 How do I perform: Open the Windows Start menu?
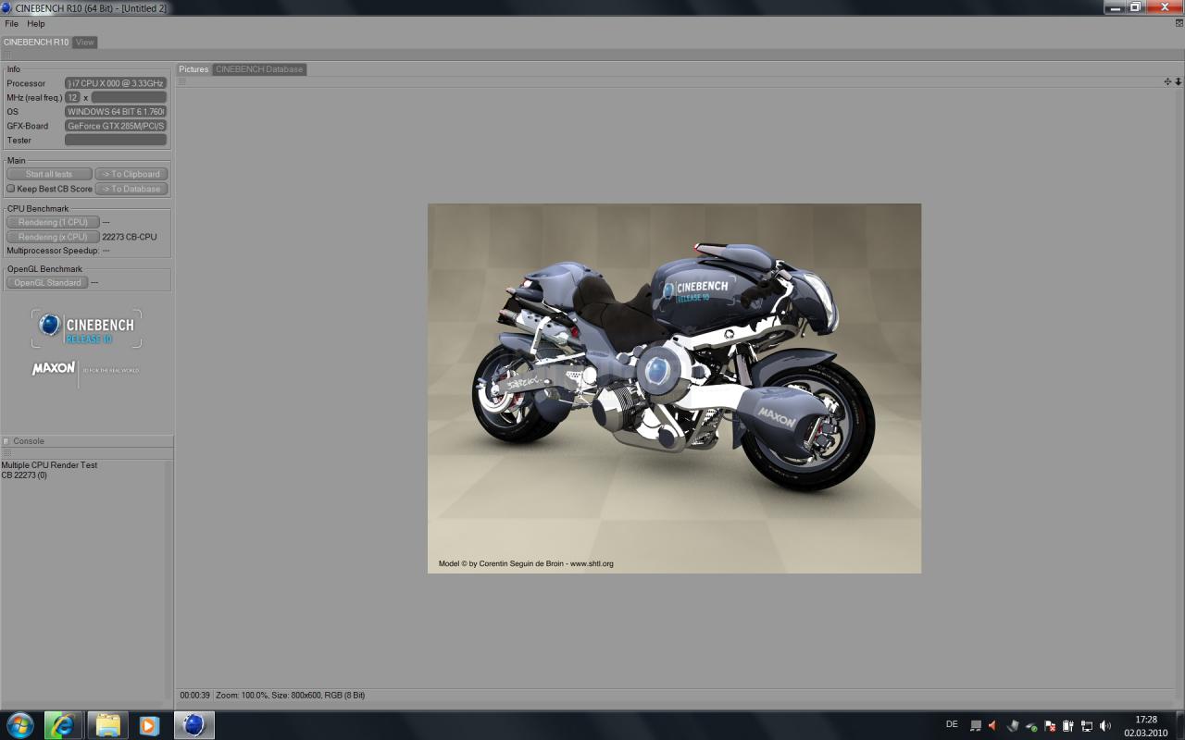(19, 724)
